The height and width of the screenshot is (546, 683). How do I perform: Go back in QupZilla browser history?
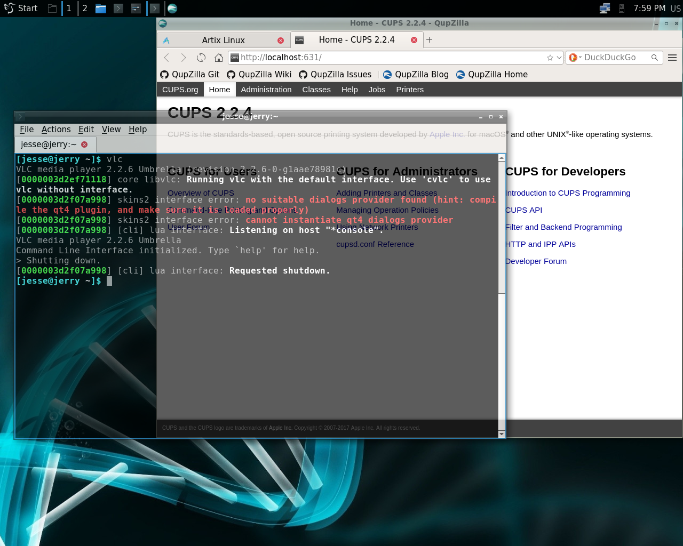click(x=166, y=58)
